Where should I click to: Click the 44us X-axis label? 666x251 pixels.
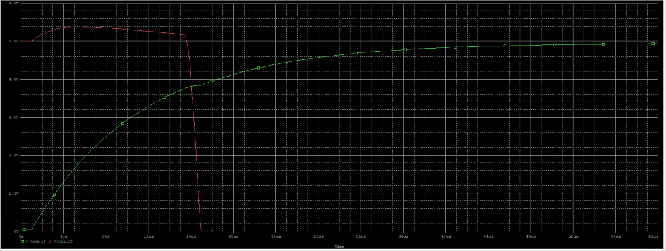coord(488,236)
